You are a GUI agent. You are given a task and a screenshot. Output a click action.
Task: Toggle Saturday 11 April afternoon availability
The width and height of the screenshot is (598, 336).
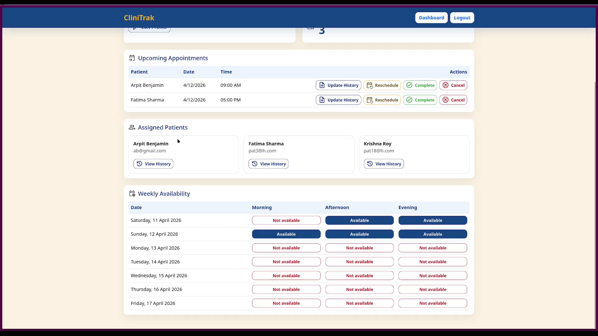[x=359, y=220]
